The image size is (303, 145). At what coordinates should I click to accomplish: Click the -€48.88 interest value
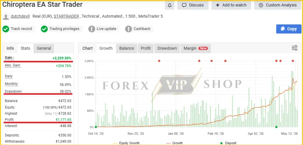65,126
